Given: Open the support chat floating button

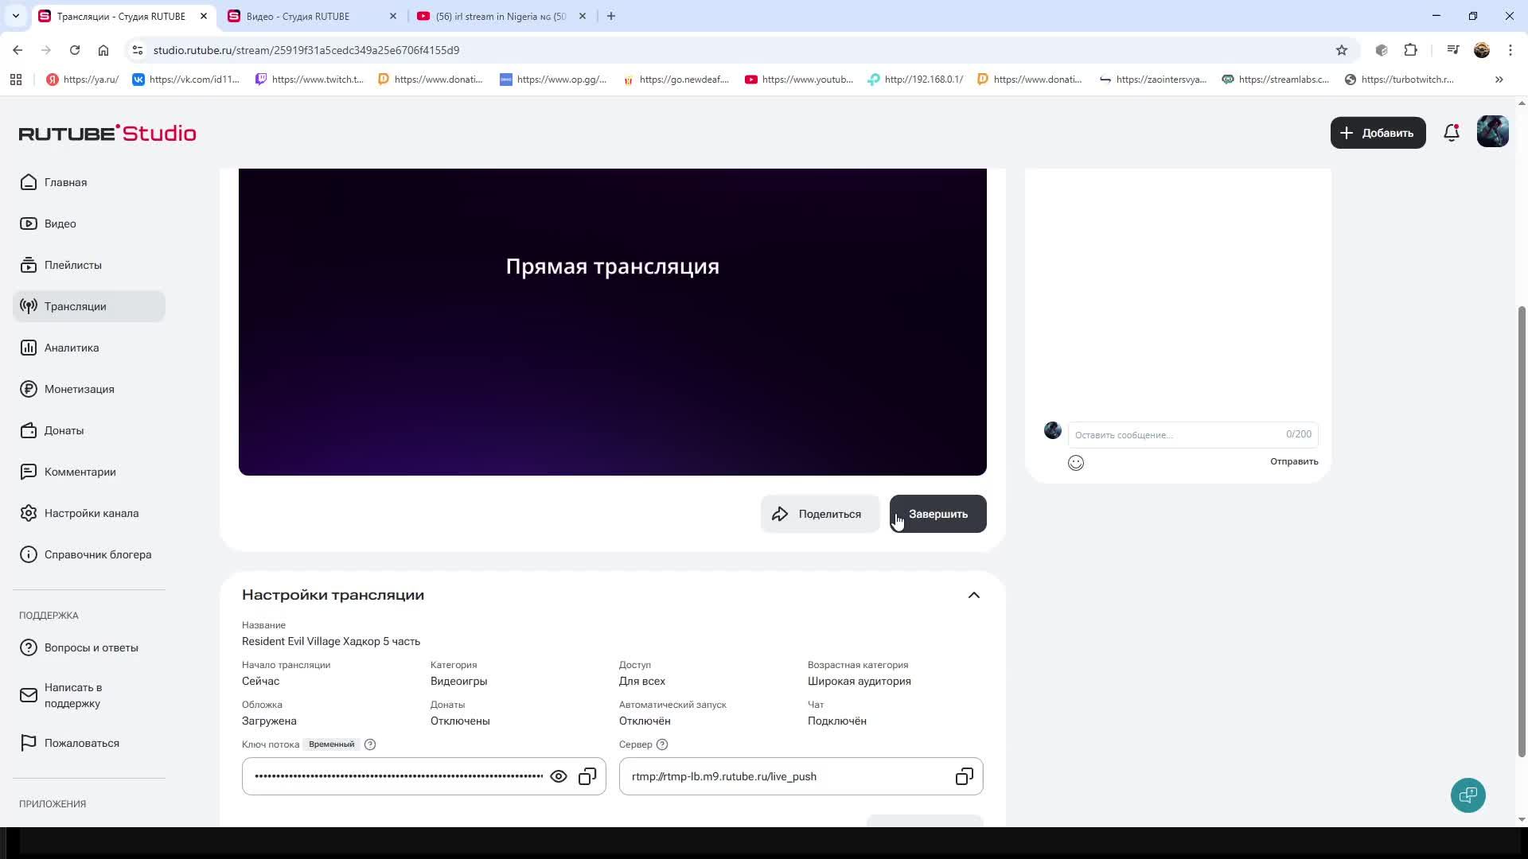Looking at the screenshot, I should click(1468, 795).
